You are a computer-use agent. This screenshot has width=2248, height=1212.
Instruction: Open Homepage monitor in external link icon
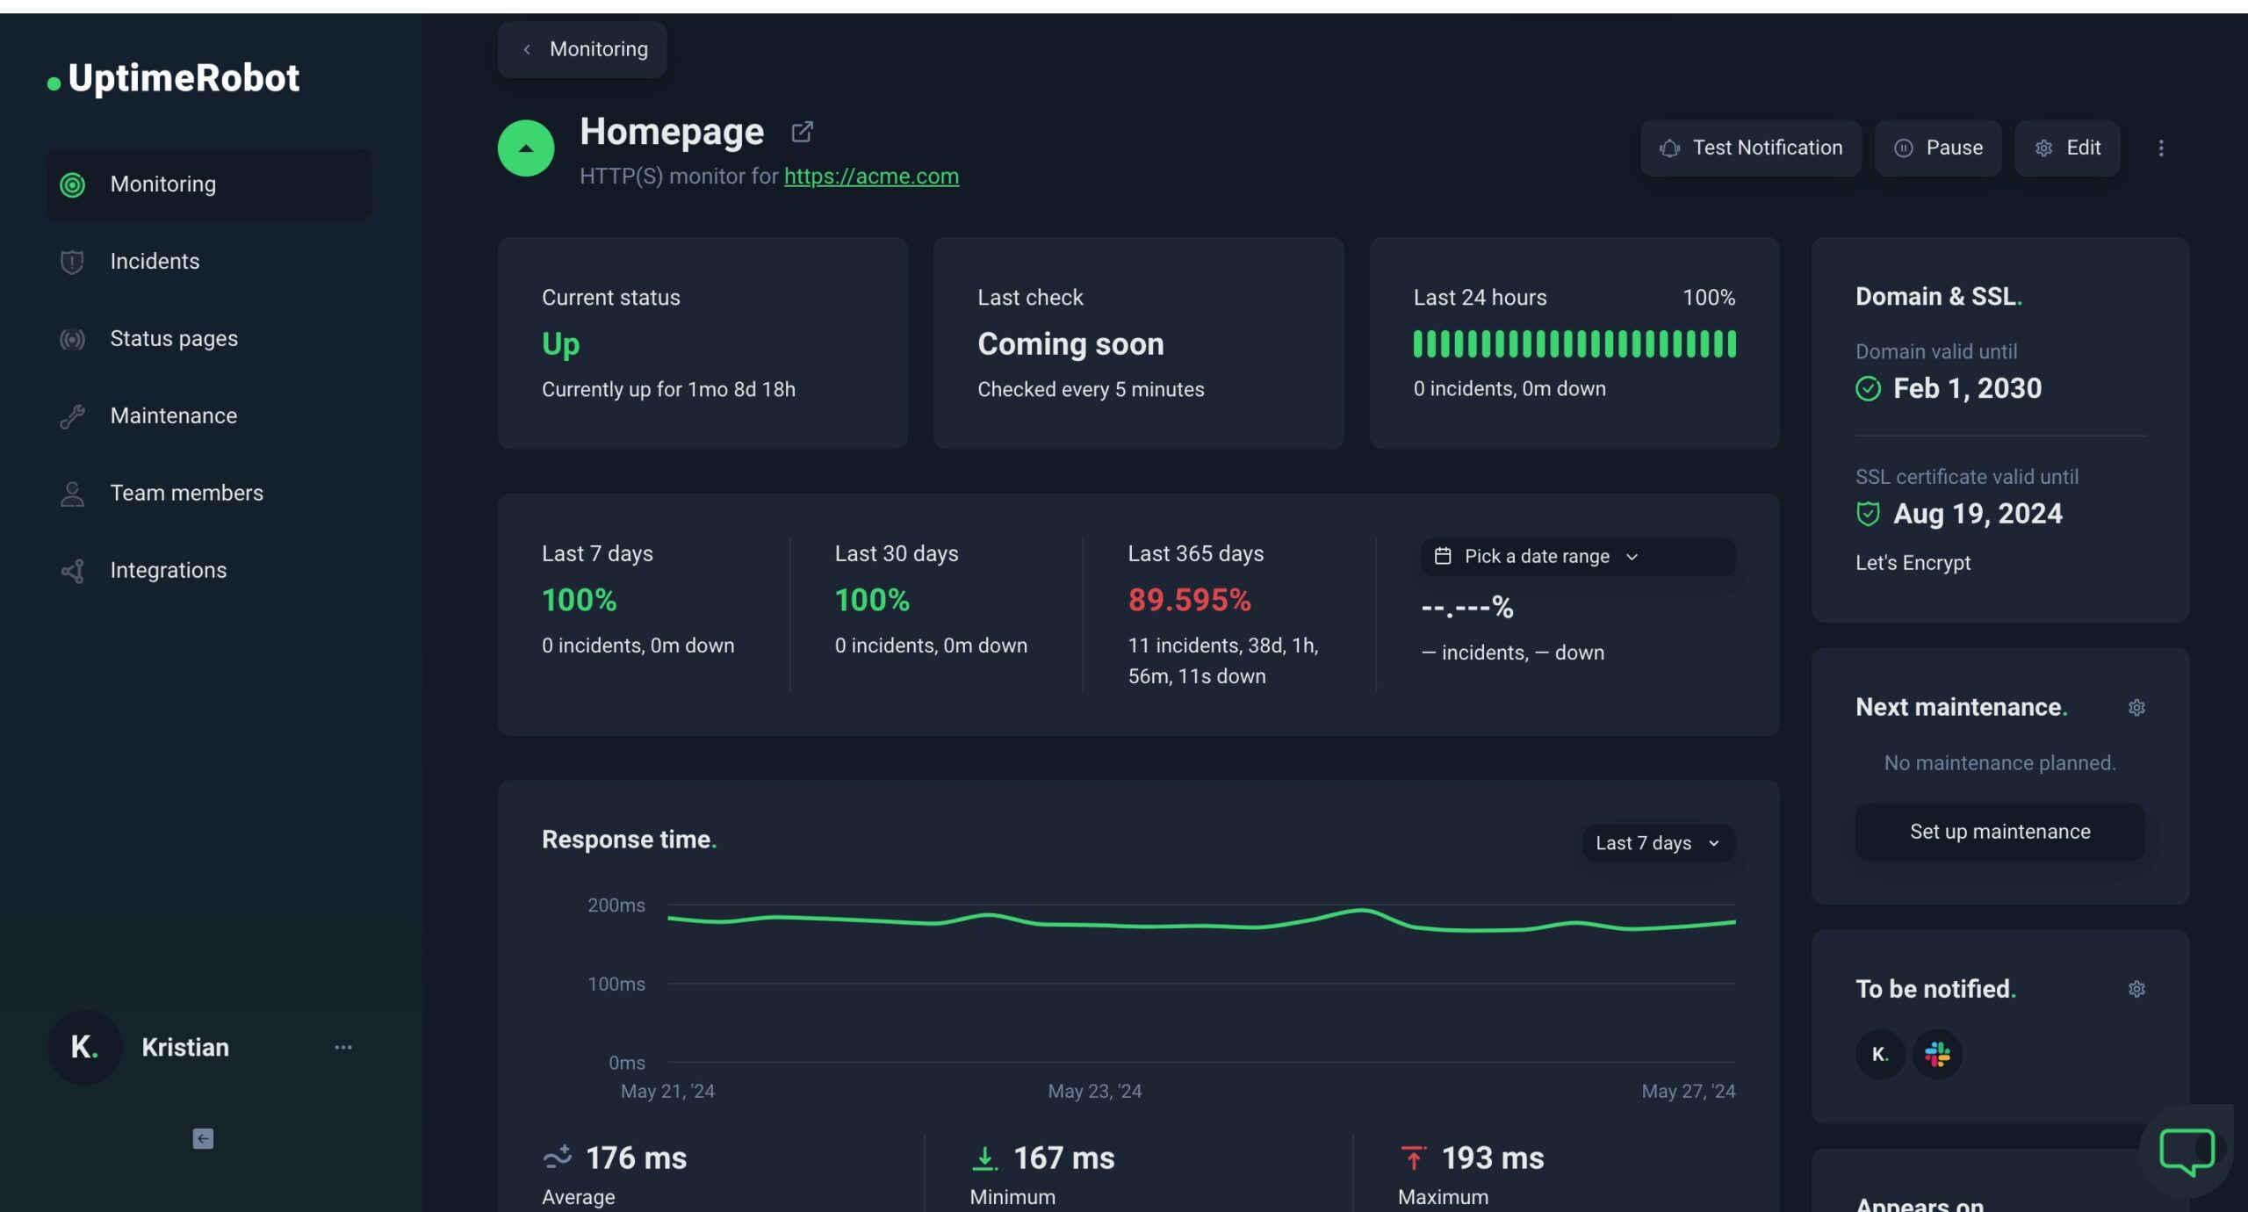pyautogui.click(x=802, y=132)
